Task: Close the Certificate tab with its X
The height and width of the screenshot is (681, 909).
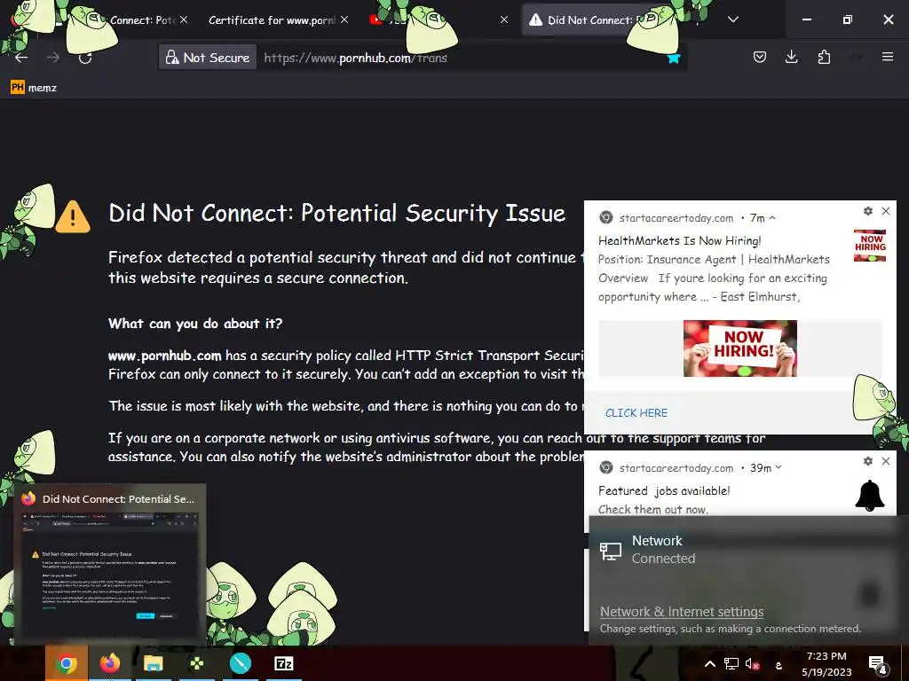Action: pos(344,20)
